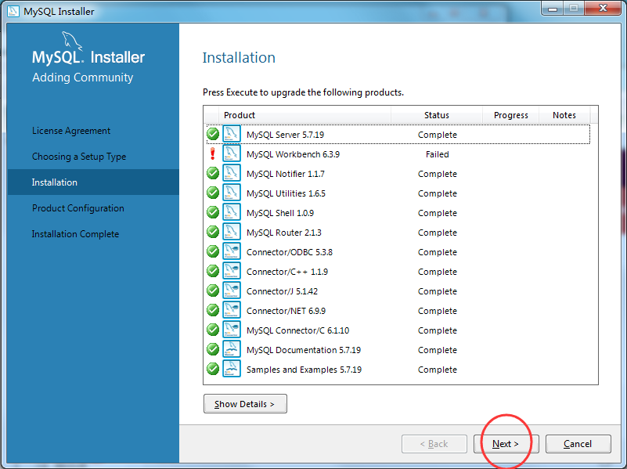Select the MySQL Shell 1.0.9 row text
Image resolution: width=627 pixels, height=469 pixels.
280,213
